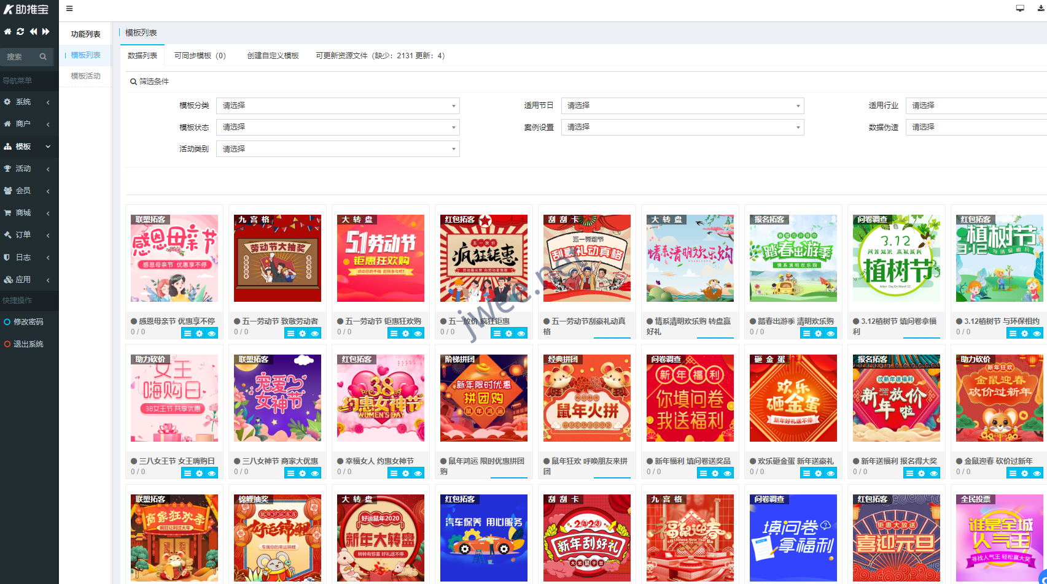Select 模板列表 in the function list
This screenshot has width=1047, height=584.
coord(85,55)
